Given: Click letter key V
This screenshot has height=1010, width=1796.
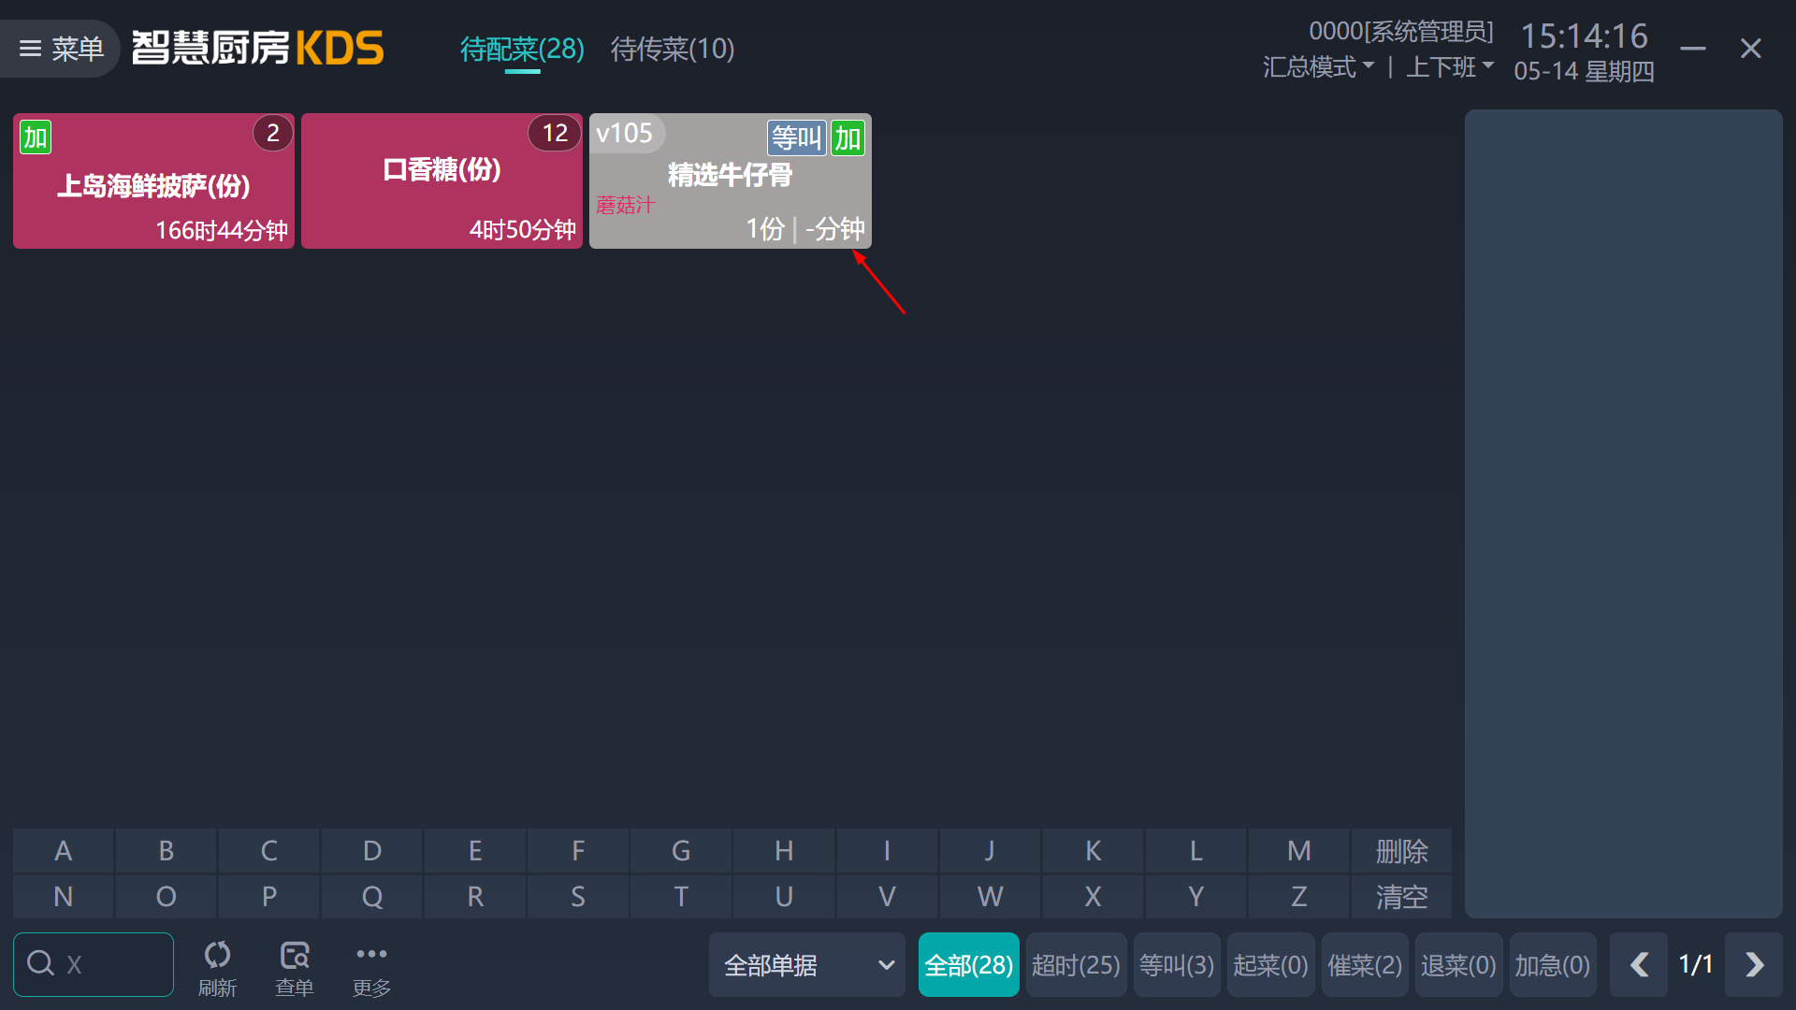Looking at the screenshot, I should point(887,897).
